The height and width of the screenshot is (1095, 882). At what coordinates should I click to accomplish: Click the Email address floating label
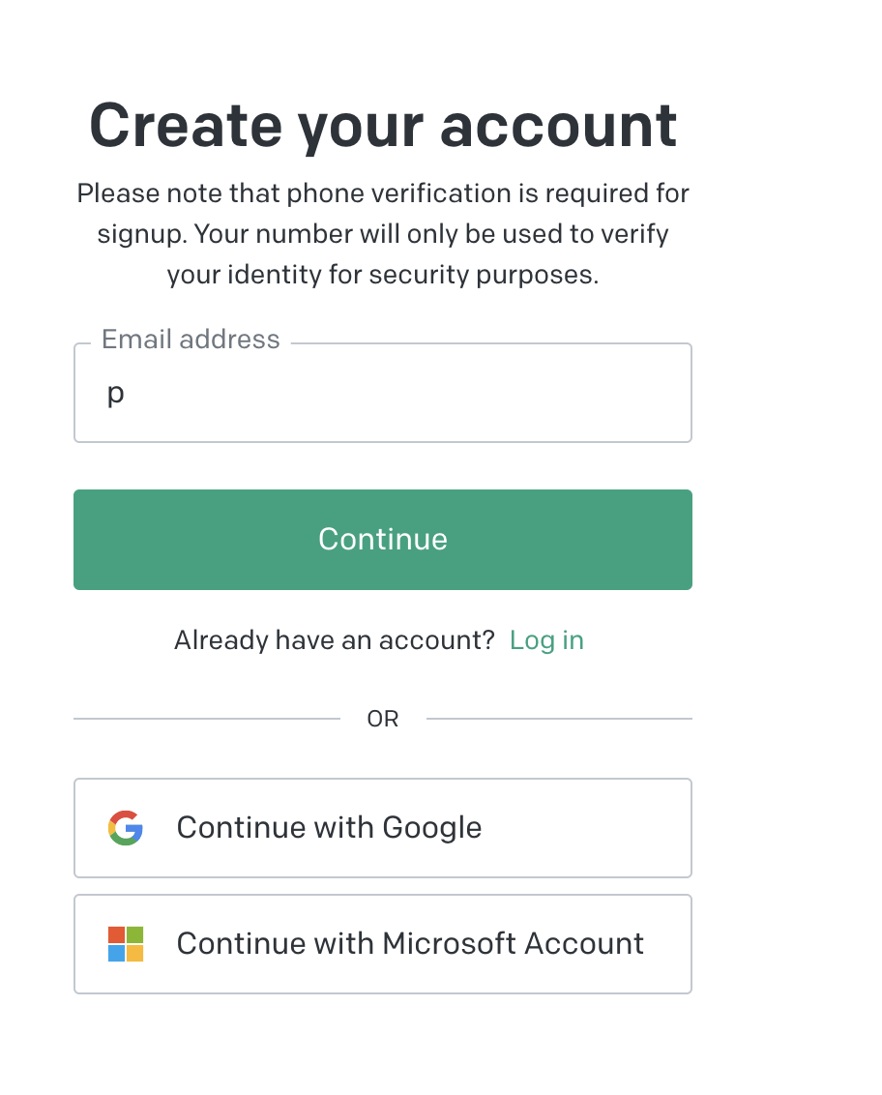191,340
